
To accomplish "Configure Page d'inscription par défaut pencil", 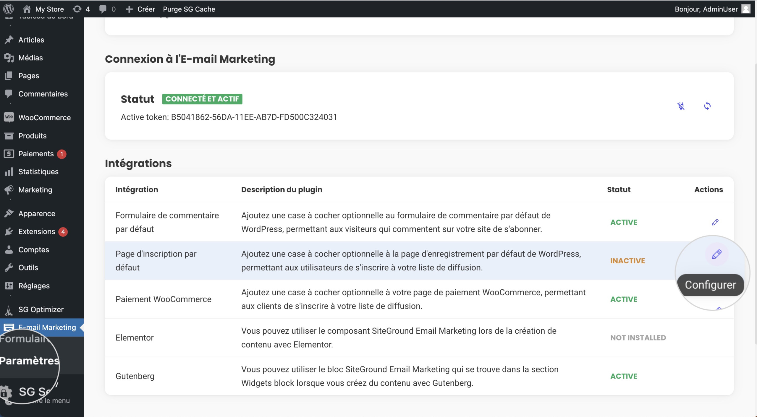I will coord(716,254).
